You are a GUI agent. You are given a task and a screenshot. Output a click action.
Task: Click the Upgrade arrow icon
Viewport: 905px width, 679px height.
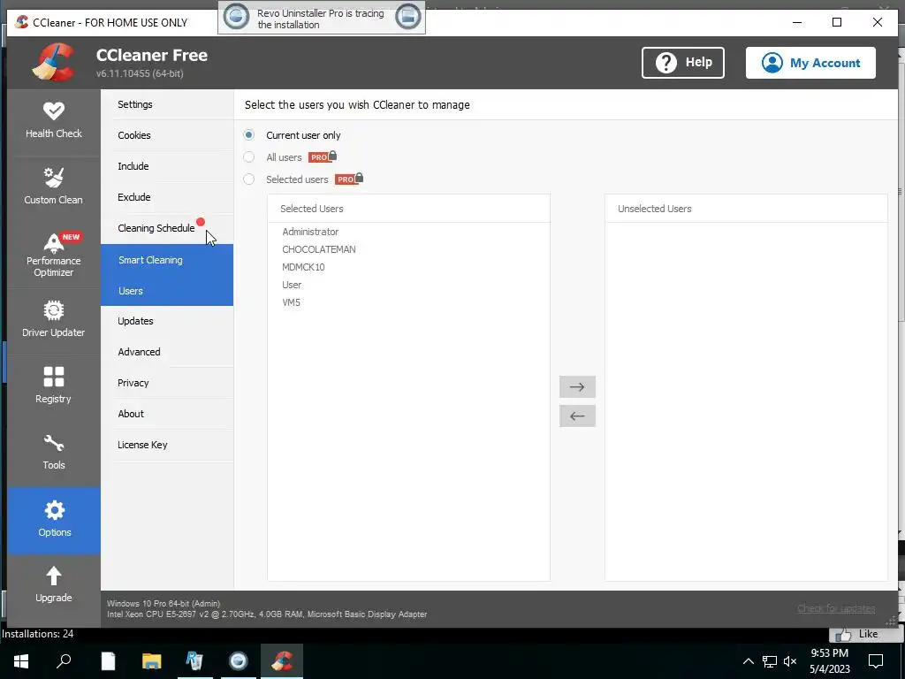coord(54,576)
